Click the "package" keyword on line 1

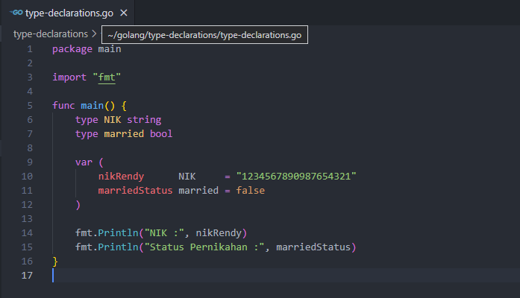coord(72,49)
